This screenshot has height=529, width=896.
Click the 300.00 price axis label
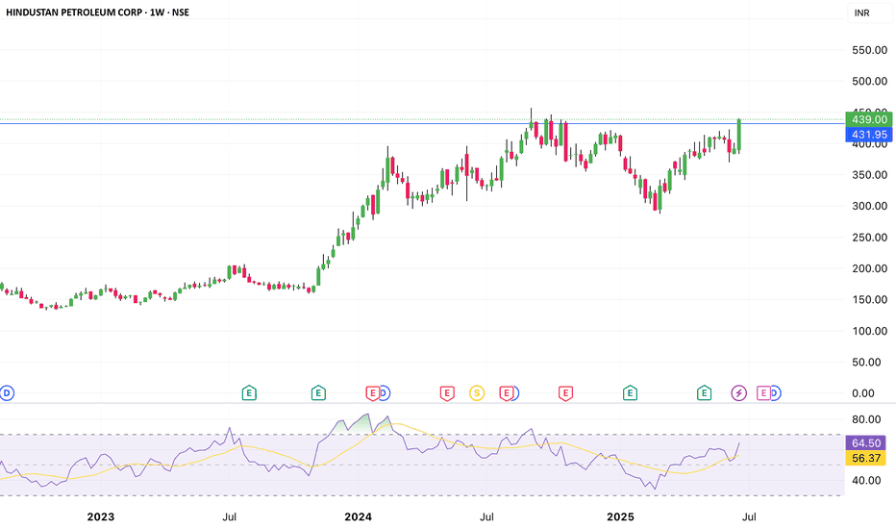870,206
